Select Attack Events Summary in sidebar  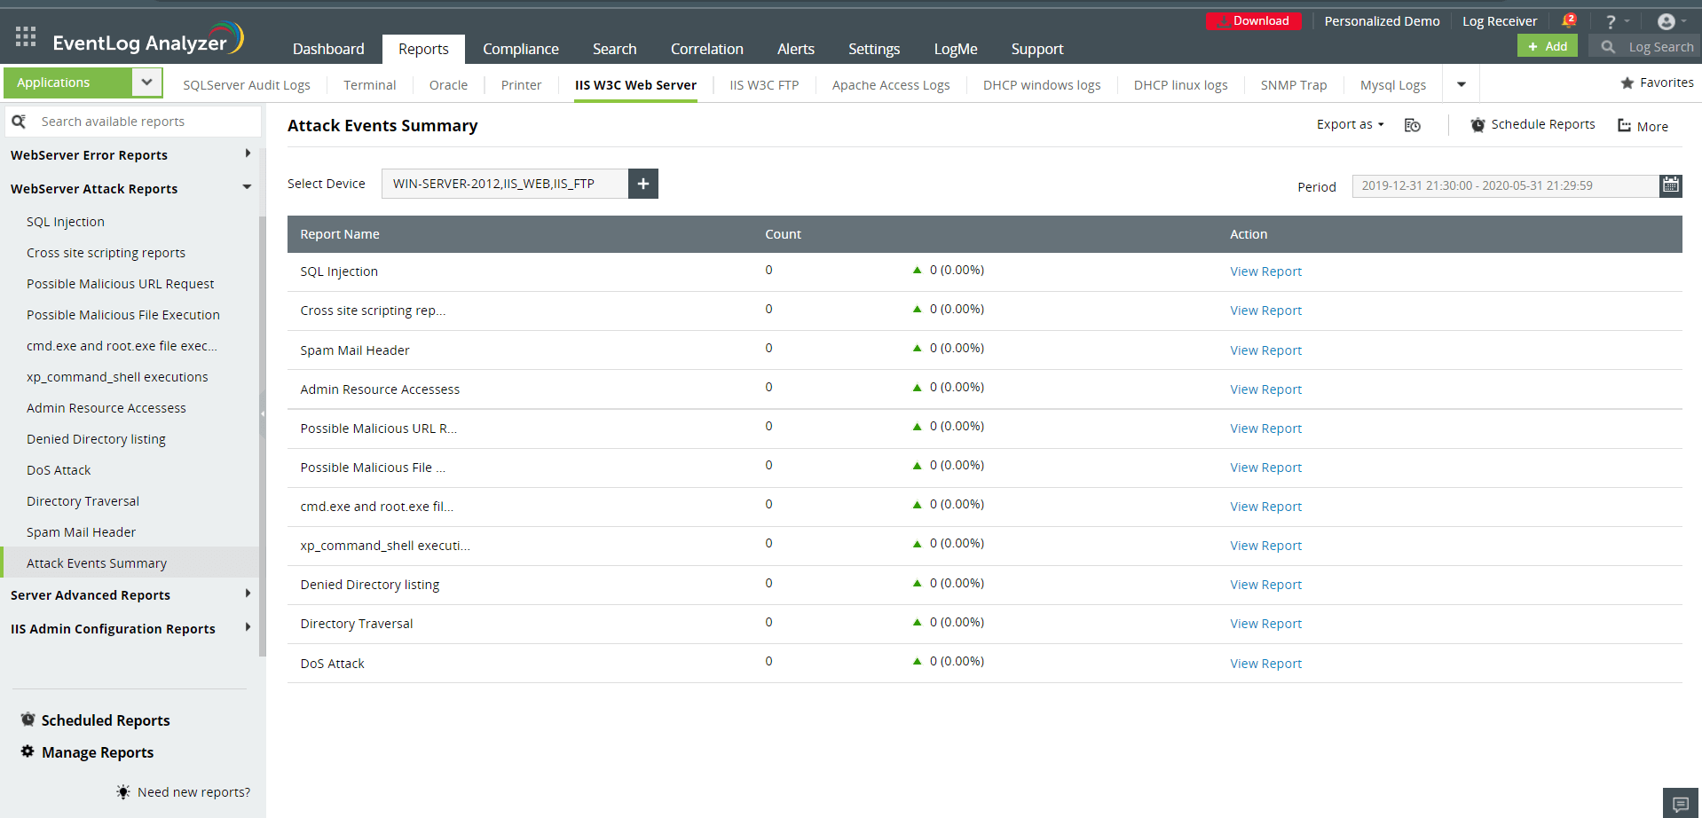click(x=97, y=563)
